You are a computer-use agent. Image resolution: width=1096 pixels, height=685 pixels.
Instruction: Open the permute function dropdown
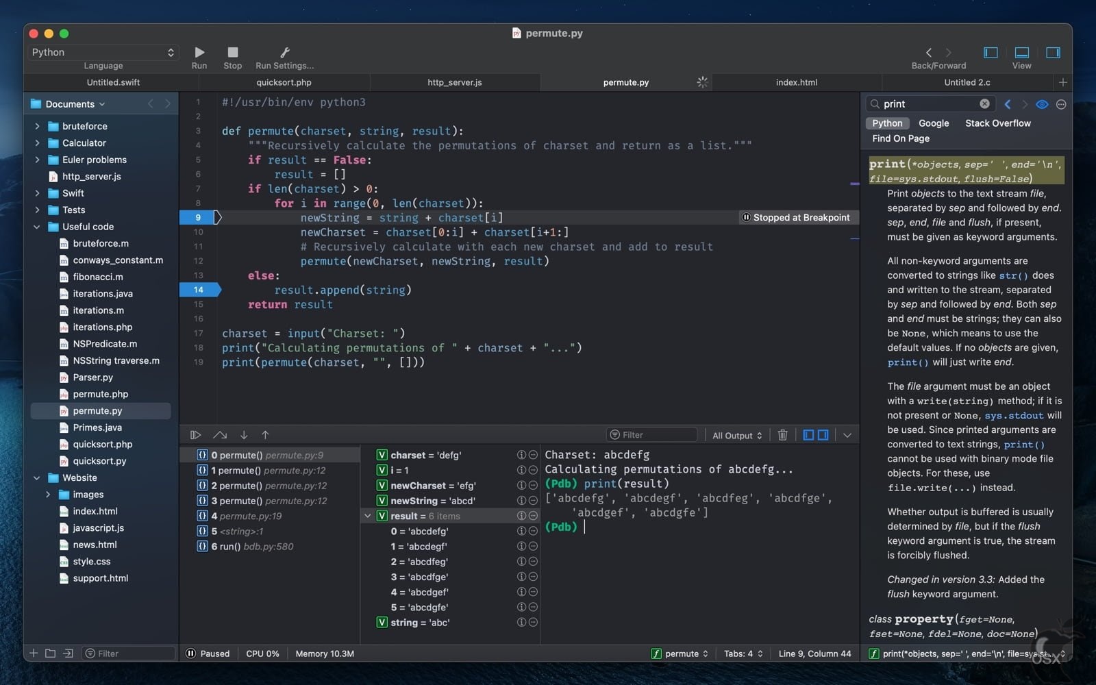click(680, 653)
